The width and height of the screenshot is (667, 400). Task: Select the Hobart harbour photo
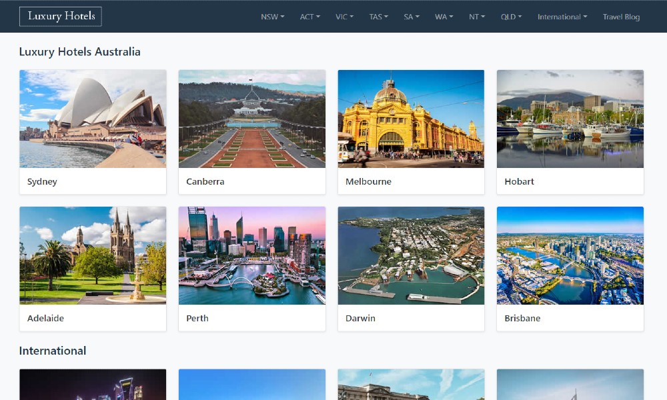click(x=570, y=119)
